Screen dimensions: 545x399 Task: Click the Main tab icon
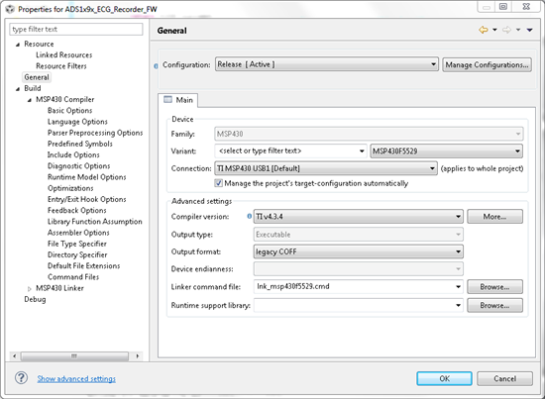coord(167,100)
